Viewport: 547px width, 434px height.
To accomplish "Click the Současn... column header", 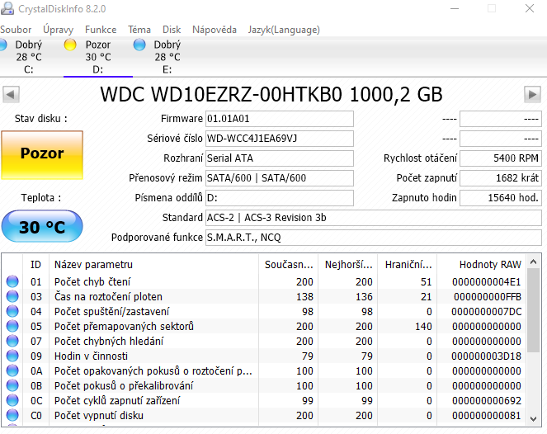I will pyautogui.click(x=289, y=265).
